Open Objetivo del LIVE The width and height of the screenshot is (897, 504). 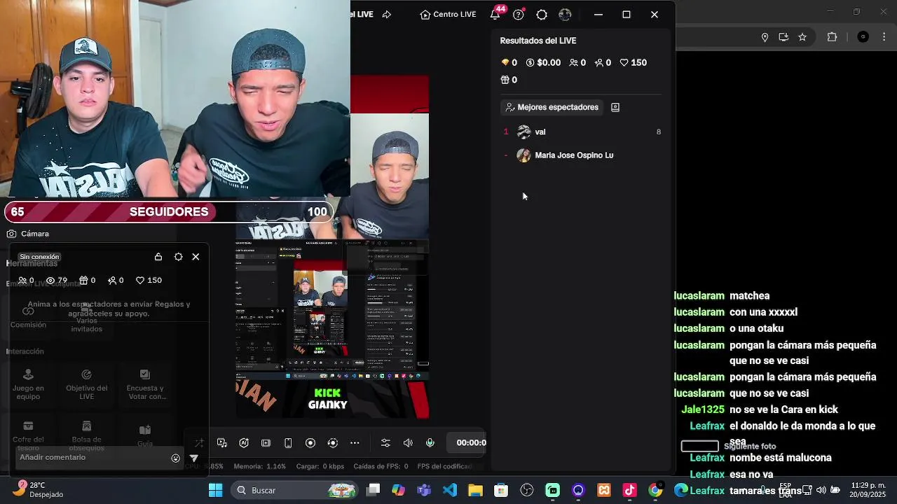(87, 384)
